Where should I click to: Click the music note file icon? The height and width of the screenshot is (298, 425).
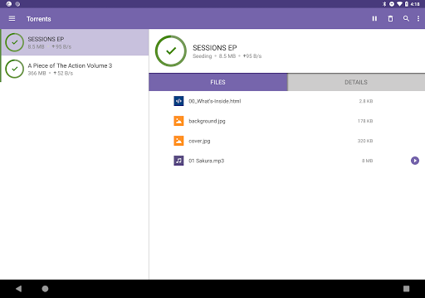(178, 161)
